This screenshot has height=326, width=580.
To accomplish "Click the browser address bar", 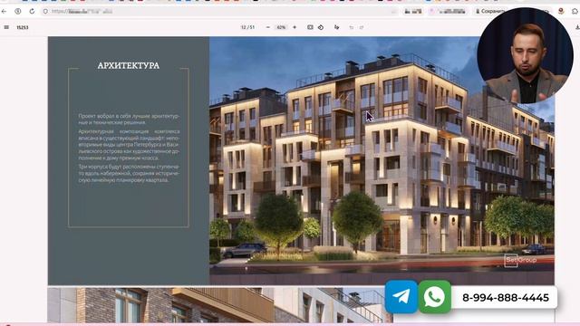I will [x=218, y=12].
